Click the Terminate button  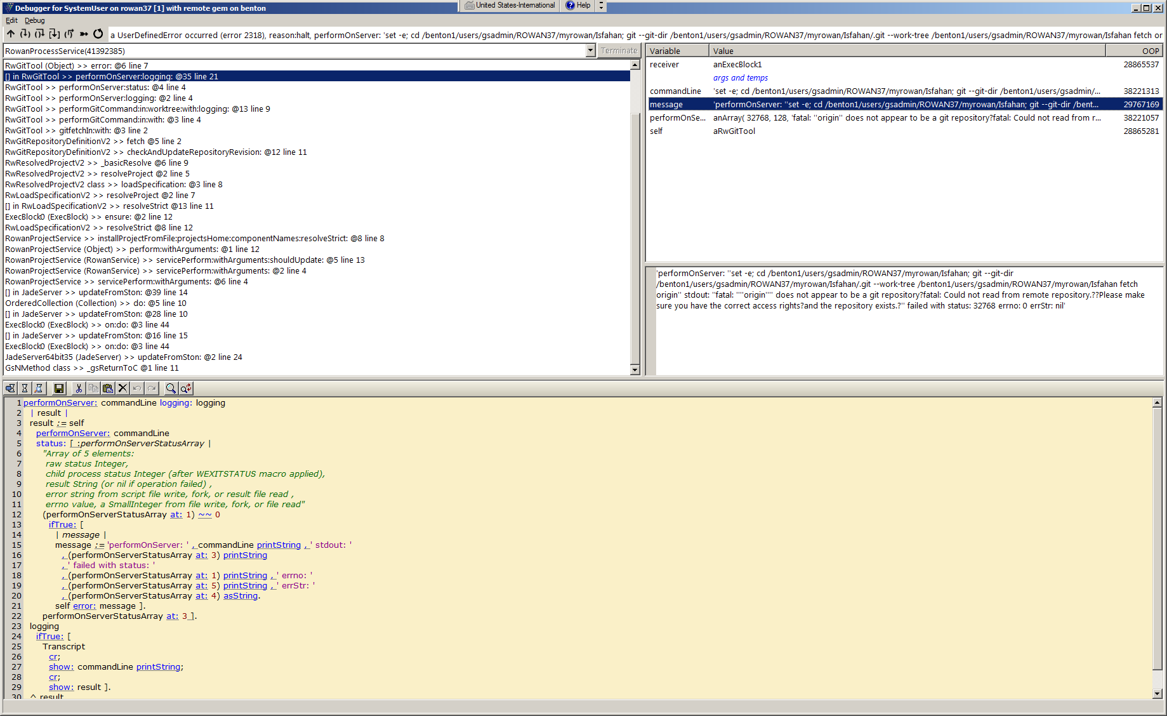tap(619, 51)
